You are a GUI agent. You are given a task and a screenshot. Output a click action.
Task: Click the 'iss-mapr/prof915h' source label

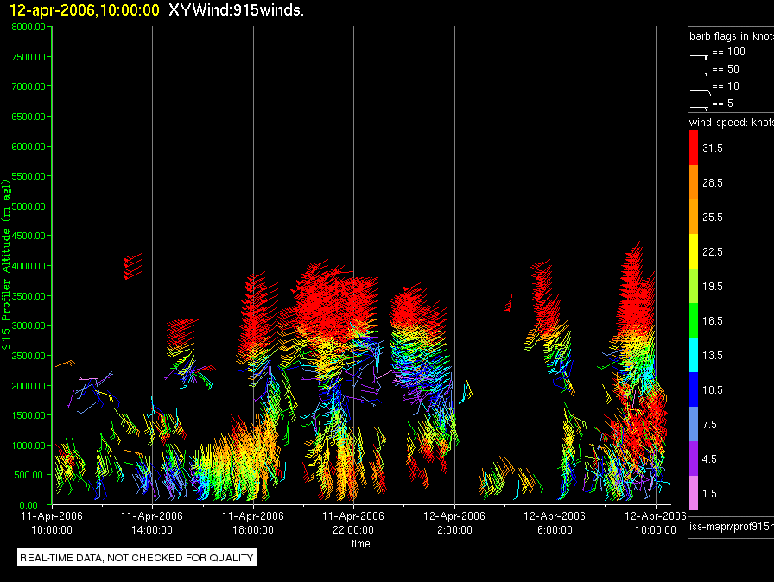[732, 527]
